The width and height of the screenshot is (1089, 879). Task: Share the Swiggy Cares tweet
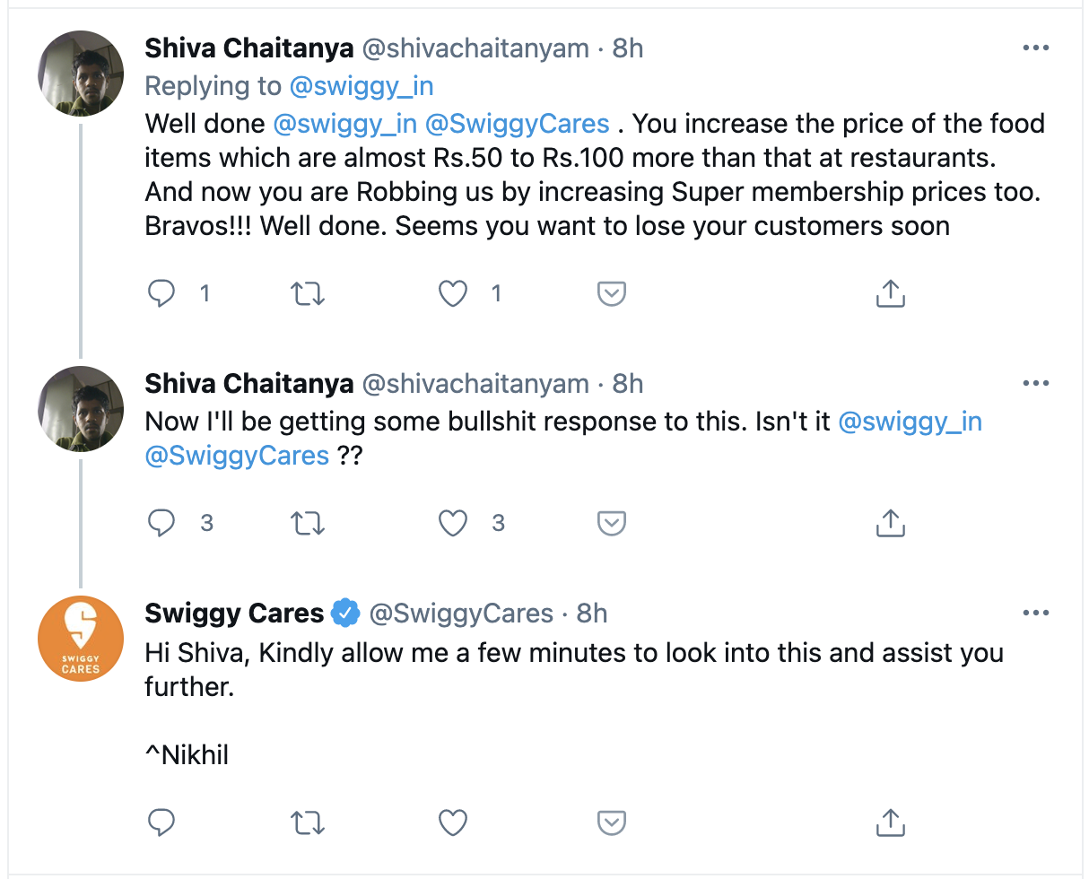889,822
